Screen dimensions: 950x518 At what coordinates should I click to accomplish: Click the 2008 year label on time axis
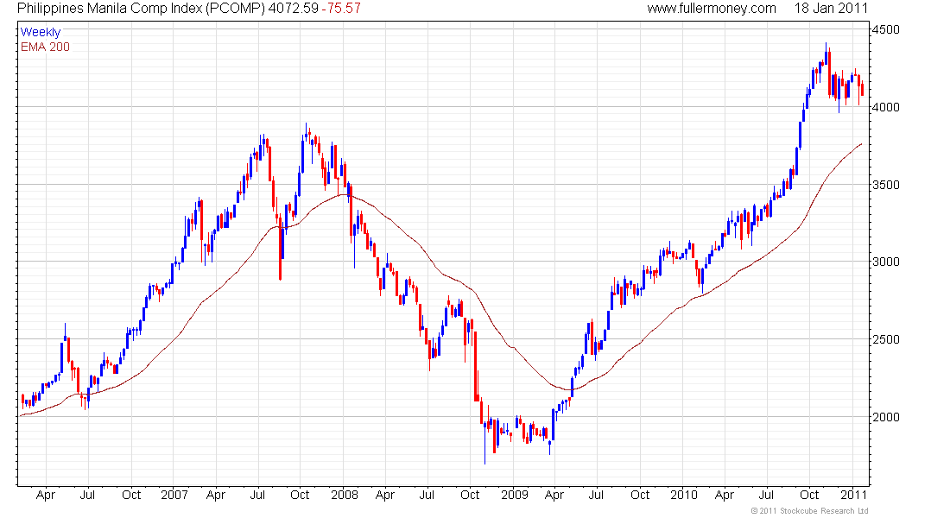pyautogui.click(x=344, y=495)
